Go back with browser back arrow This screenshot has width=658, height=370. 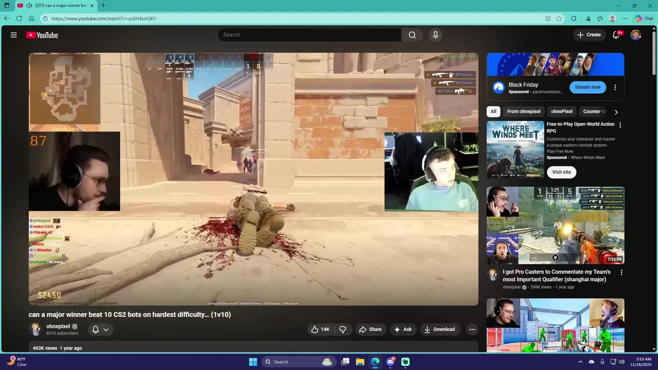[7, 18]
